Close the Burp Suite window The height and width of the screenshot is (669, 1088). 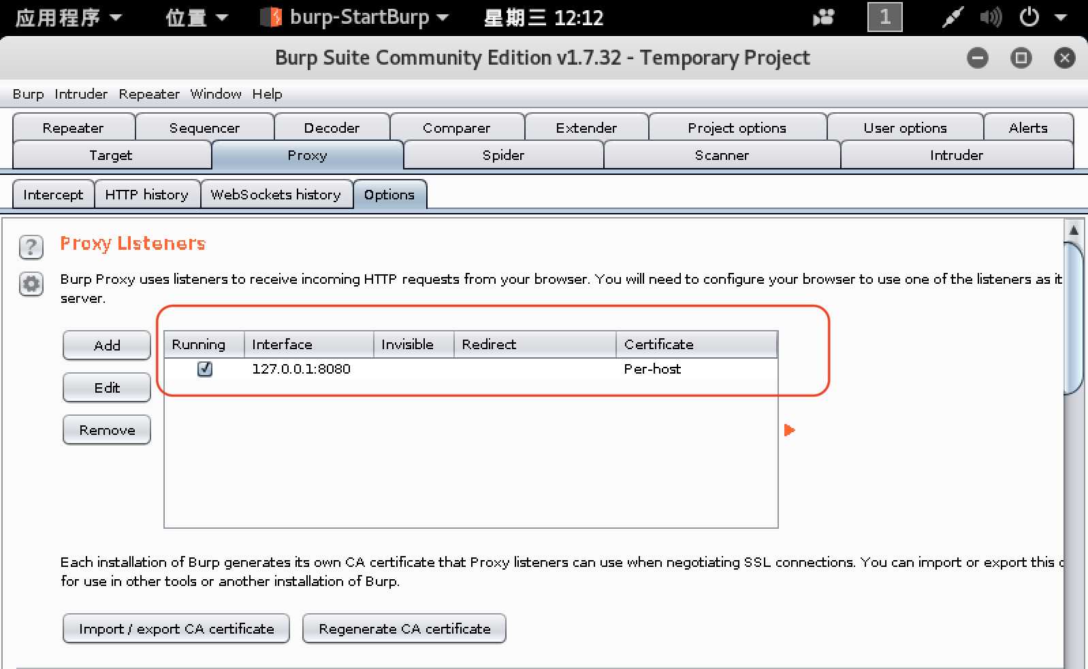click(x=1064, y=58)
